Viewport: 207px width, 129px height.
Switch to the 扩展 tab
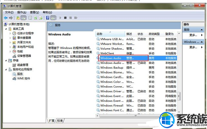pyautogui.click(x=51, y=121)
